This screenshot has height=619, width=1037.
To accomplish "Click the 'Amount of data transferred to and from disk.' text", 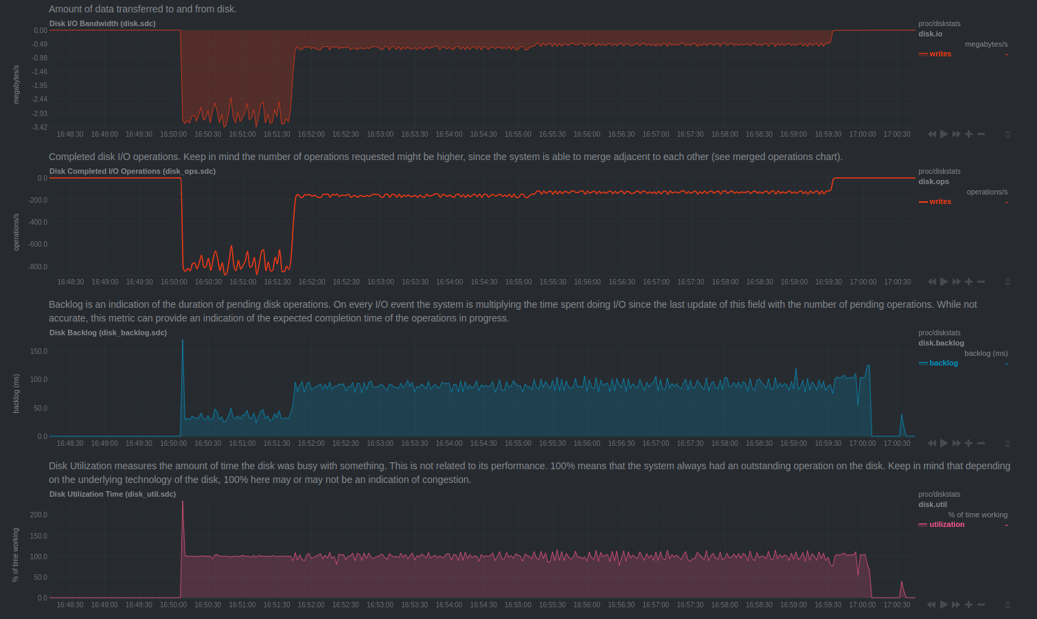I will click(x=143, y=9).
